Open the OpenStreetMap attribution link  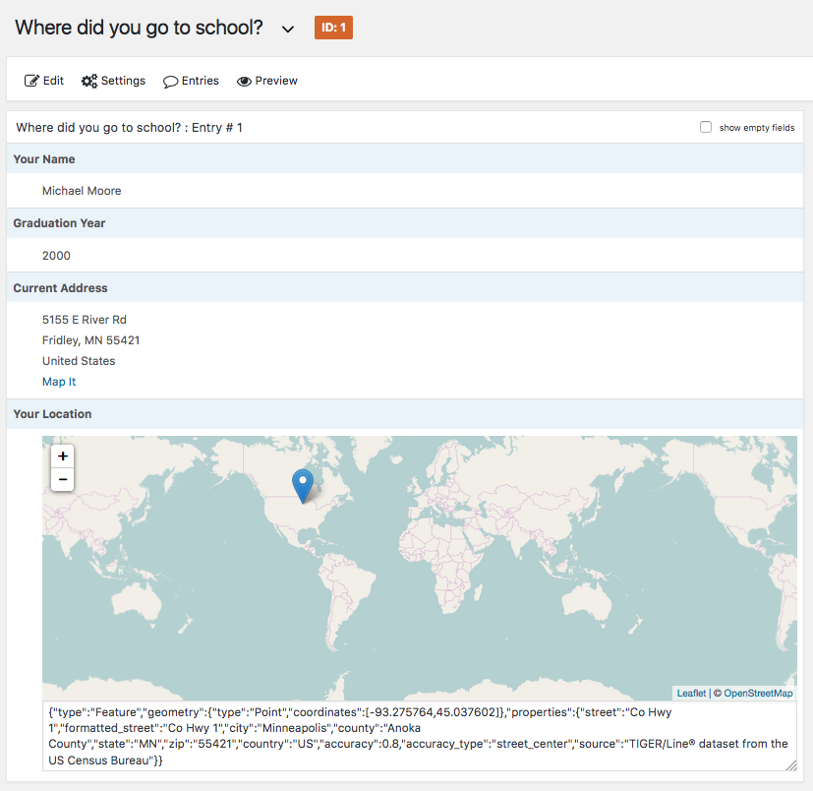click(758, 694)
